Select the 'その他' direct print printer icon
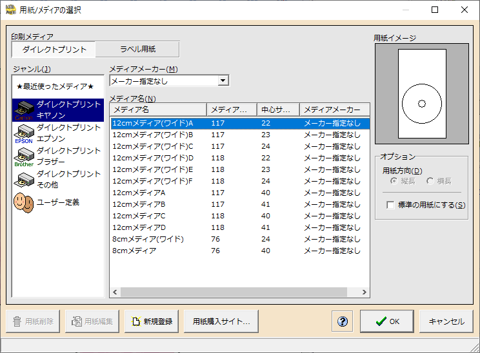The image size is (480, 353). 24,180
